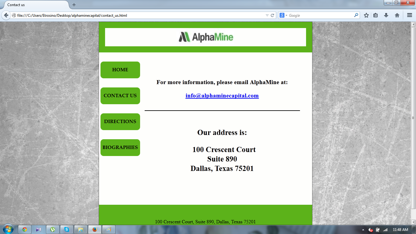This screenshot has width=416, height=234.
Task: Click the '100 Crescent Court' heading line
Action: pyautogui.click(x=224, y=150)
